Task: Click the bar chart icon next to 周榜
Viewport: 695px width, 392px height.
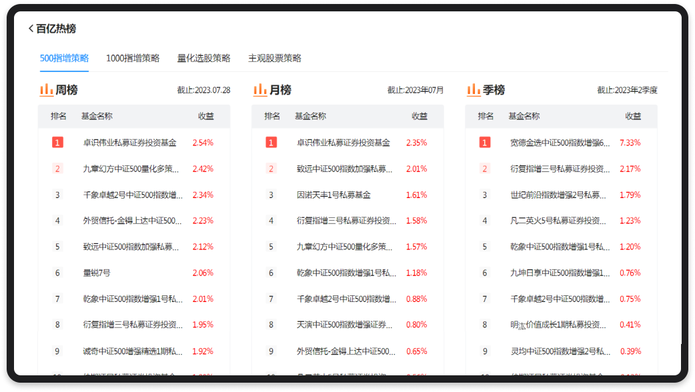Action: (46, 89)
